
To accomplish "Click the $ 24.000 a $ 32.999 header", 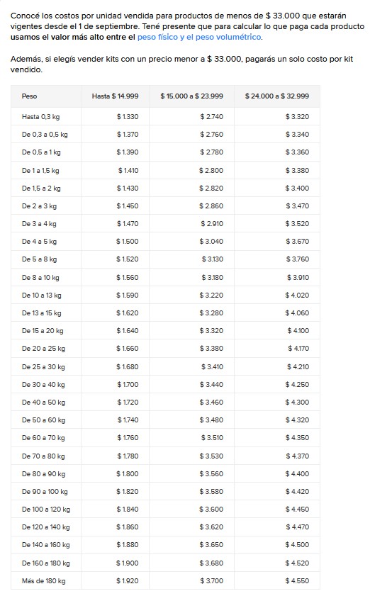I will point(277,96).
